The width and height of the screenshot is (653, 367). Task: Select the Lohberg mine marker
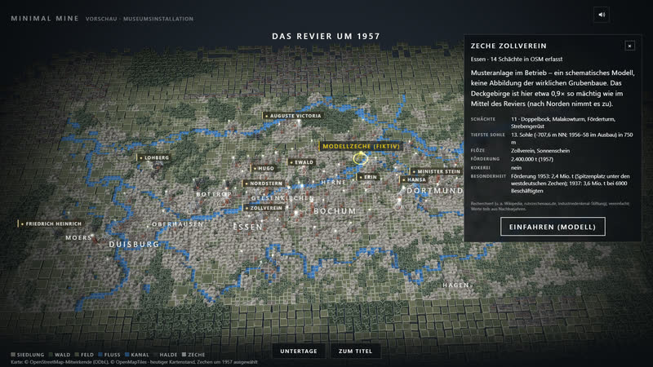(x=153, y=157)
